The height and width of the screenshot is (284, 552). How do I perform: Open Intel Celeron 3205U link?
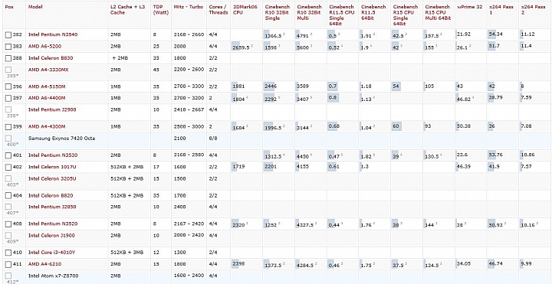(x=52, y=178)
